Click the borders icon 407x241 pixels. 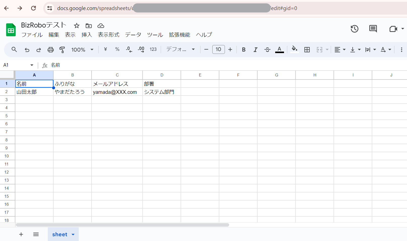click(x=307, y=50)
